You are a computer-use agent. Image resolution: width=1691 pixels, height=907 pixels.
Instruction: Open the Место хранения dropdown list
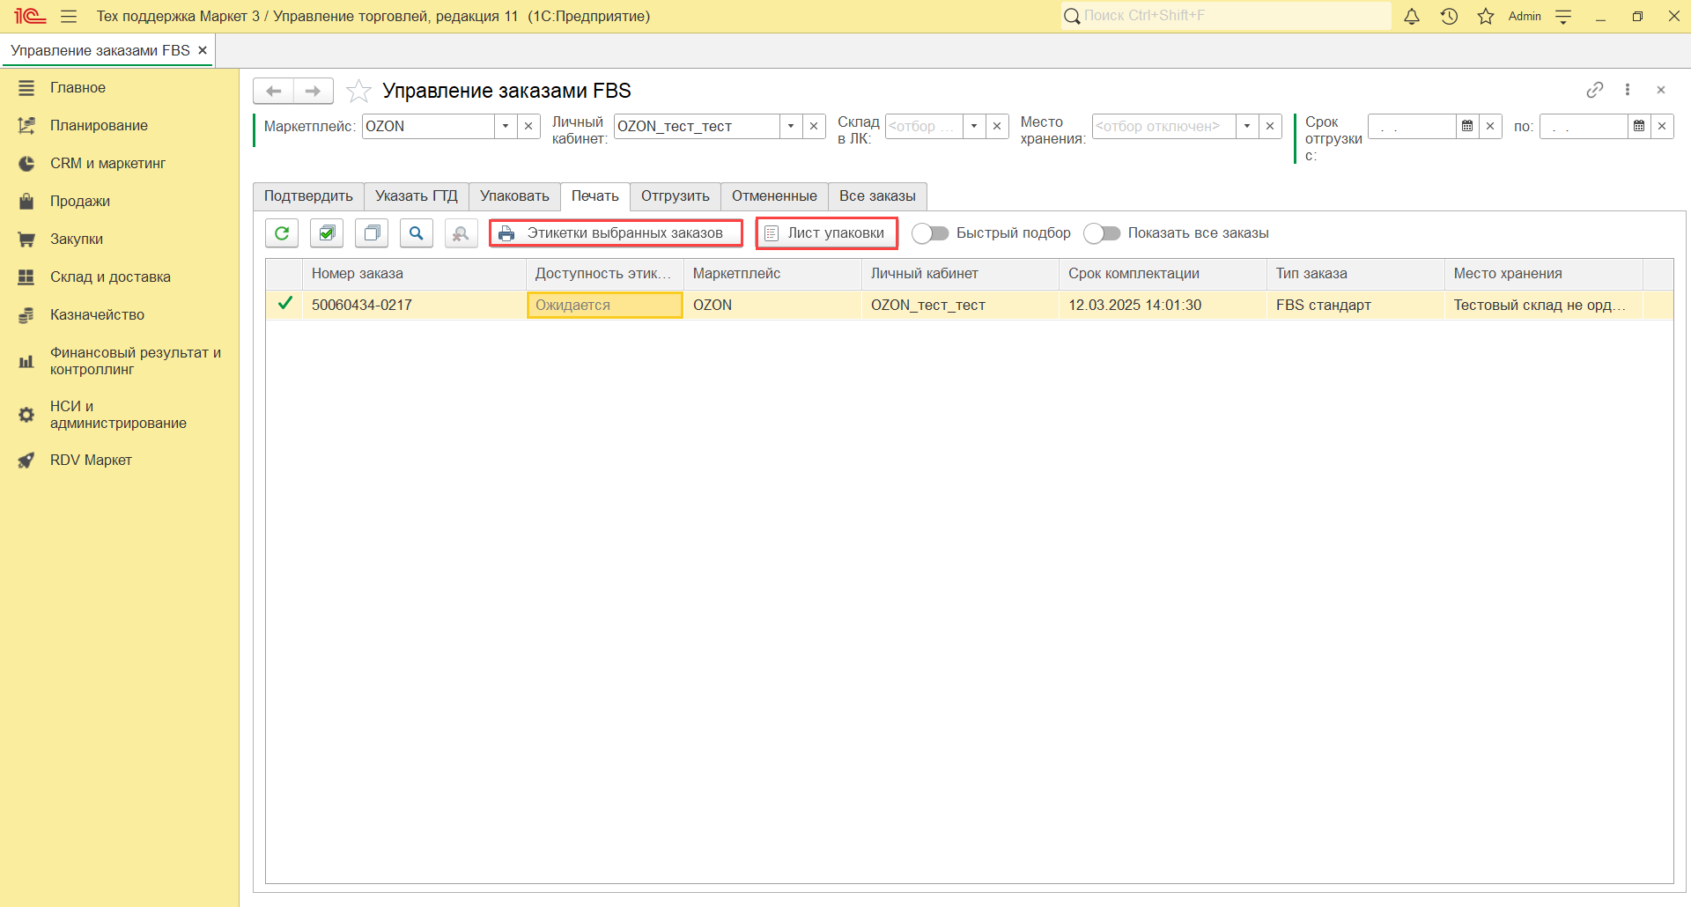click(1247, 127)
